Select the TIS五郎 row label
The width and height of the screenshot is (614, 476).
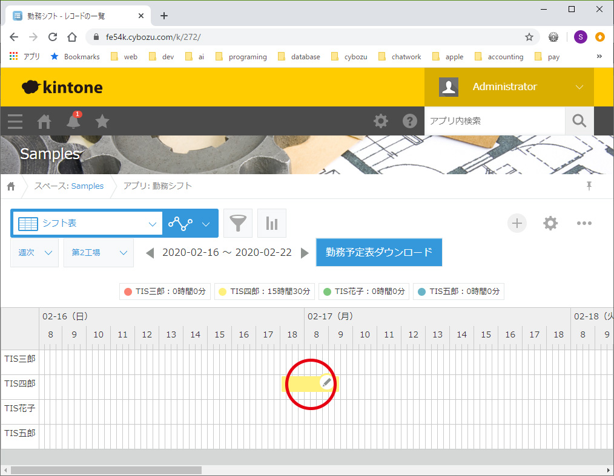click(20, 434)
